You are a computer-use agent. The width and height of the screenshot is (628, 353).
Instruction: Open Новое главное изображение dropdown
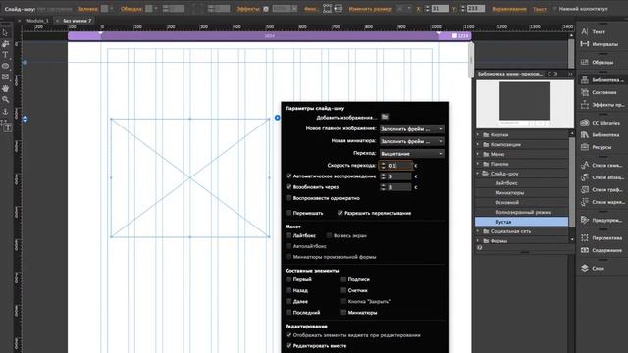pos(411,128)
